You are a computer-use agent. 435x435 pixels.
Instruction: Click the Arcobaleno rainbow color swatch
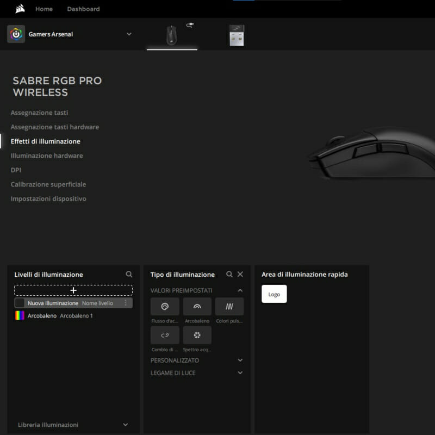click(x=20, y=315)
